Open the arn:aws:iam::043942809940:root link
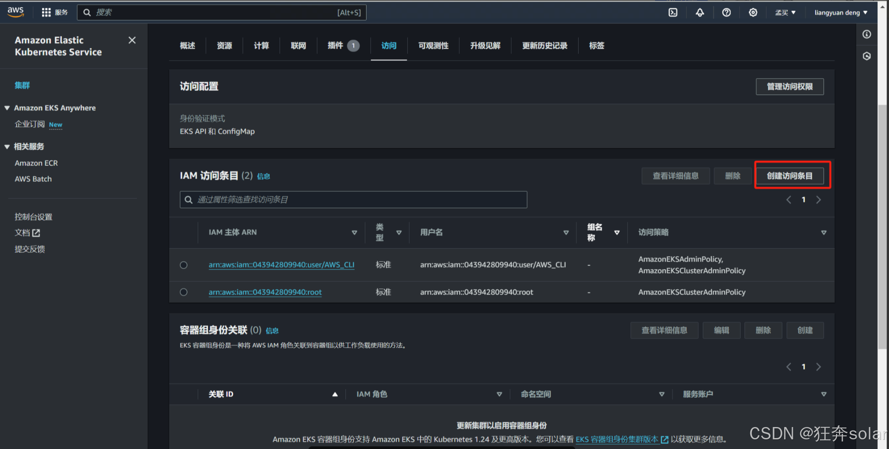889x449 pixels. click(265, 292)
